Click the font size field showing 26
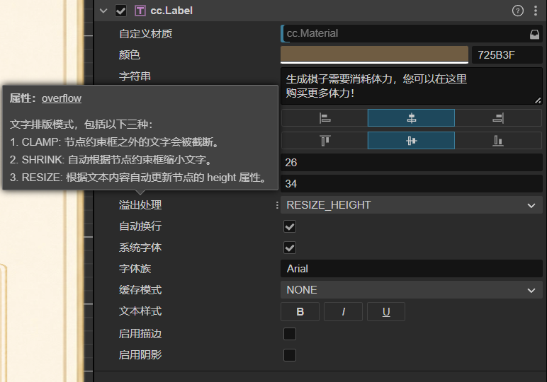Screen dimensions: 547x382 (x=411, y=163)
